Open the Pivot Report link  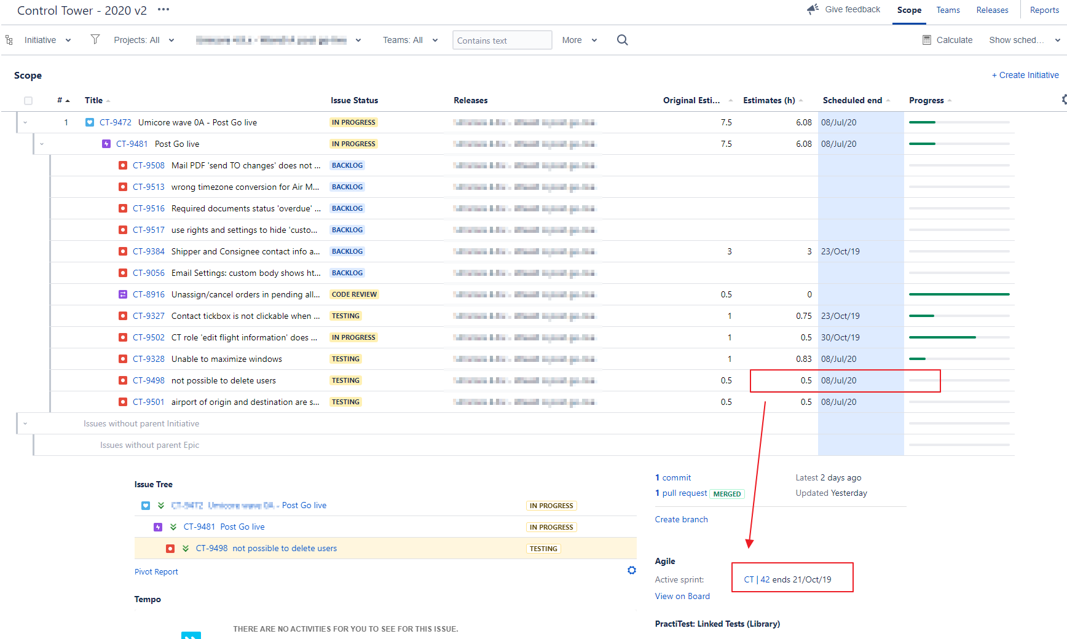(x=156, y=571)
